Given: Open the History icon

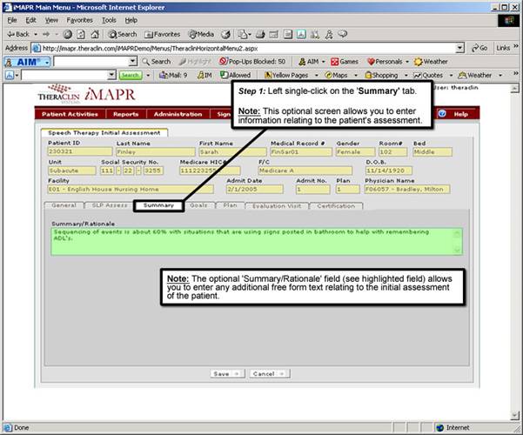Looking at the screenshot, I should tap(226, 34).
